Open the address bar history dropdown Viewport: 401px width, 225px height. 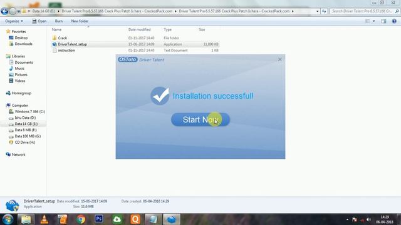[317, 11]
